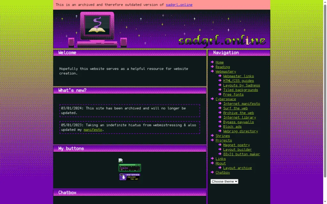The width and height of the screenshot is (327, 204).
Task: Click the pink arrow beside Home
Action: point(212,62)
